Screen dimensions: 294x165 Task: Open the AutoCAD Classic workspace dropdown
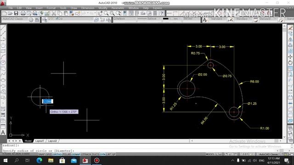coord(15,19)
